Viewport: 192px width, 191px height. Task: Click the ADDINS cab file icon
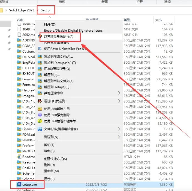pyautogui.click(x=19, y=40)
